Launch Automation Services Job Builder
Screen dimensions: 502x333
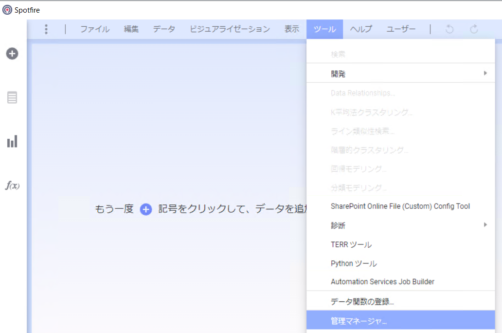[x=400, y=282]
